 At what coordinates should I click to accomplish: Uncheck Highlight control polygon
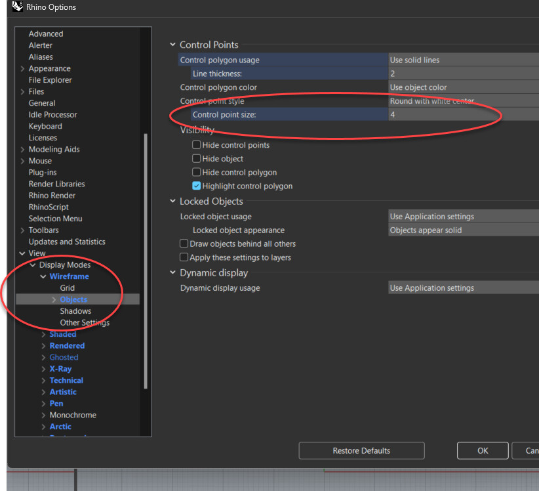[196, 186]
